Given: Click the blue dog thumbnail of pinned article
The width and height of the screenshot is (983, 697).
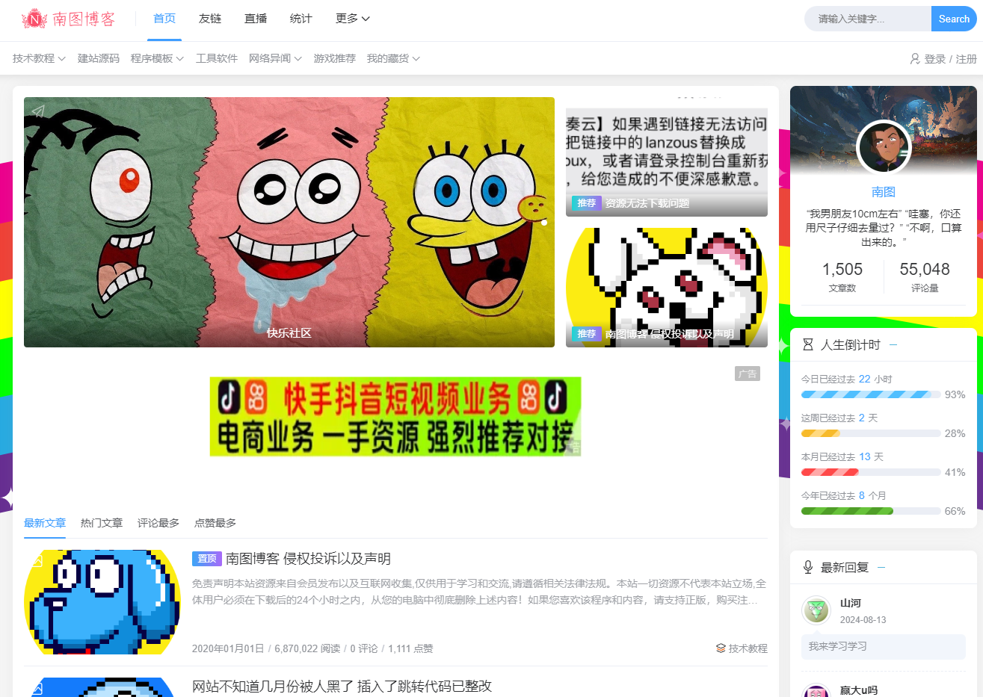Looking at the screenshot, I should (102, 602).
